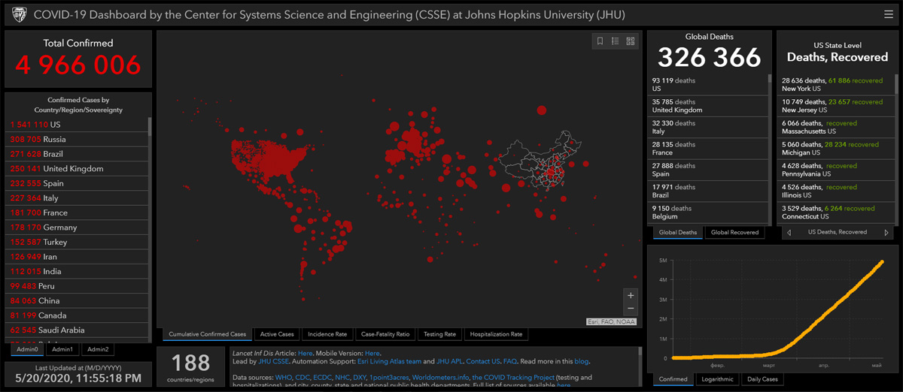
Task: Zoom in on the map
Action: [631, 295]
